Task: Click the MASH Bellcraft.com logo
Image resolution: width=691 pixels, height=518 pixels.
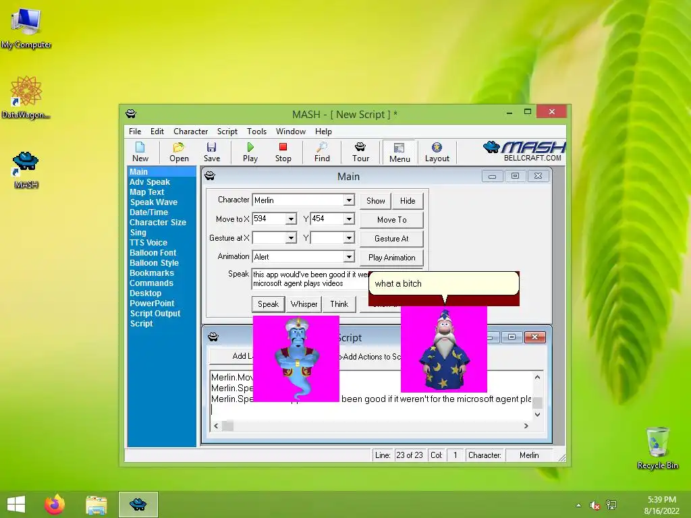Action: (x=524, y=151)
